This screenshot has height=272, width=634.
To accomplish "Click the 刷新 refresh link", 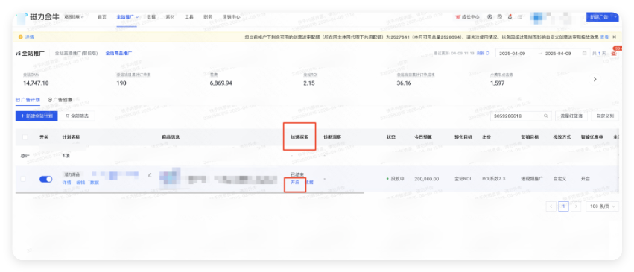I will point(483,53).
